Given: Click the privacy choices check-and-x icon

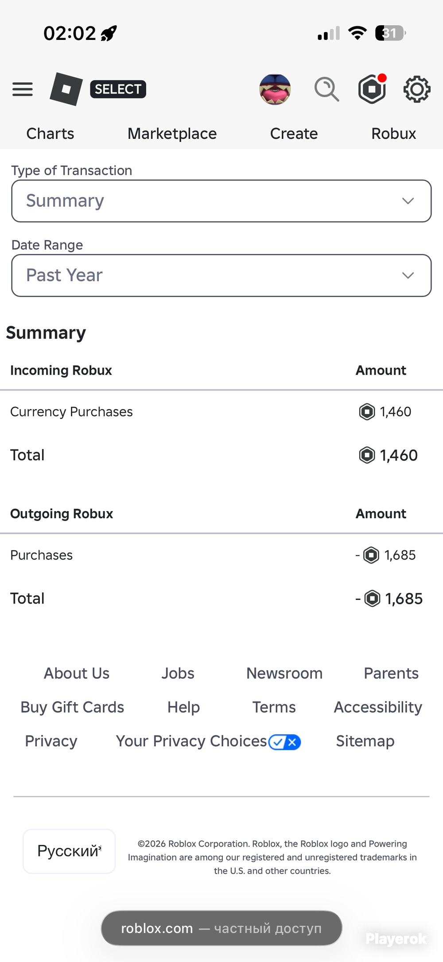Looking at the screenshot, I should pos(284,742).
